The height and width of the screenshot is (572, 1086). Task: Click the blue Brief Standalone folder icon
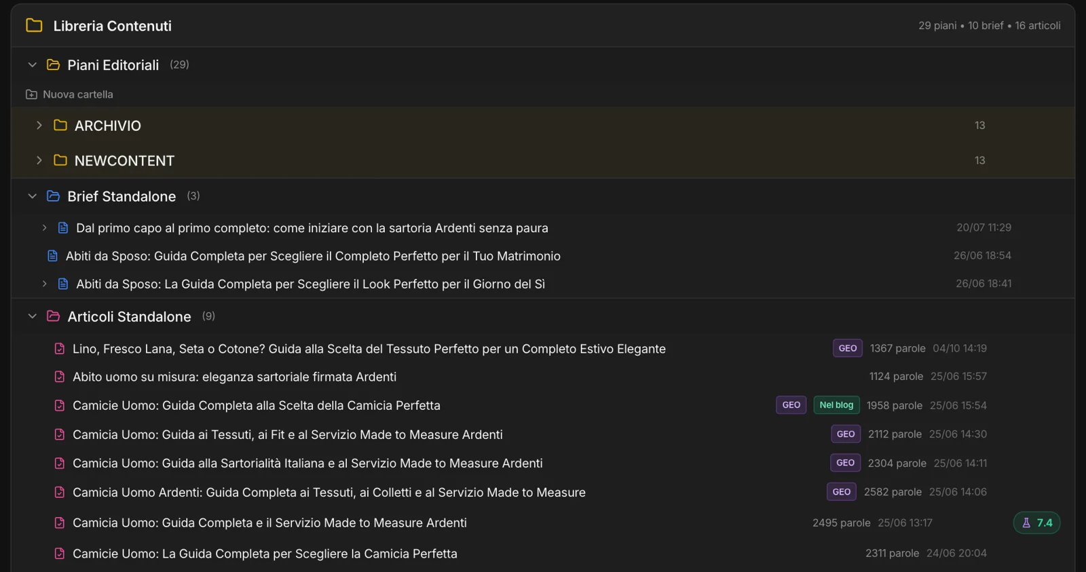coord(53,196)
